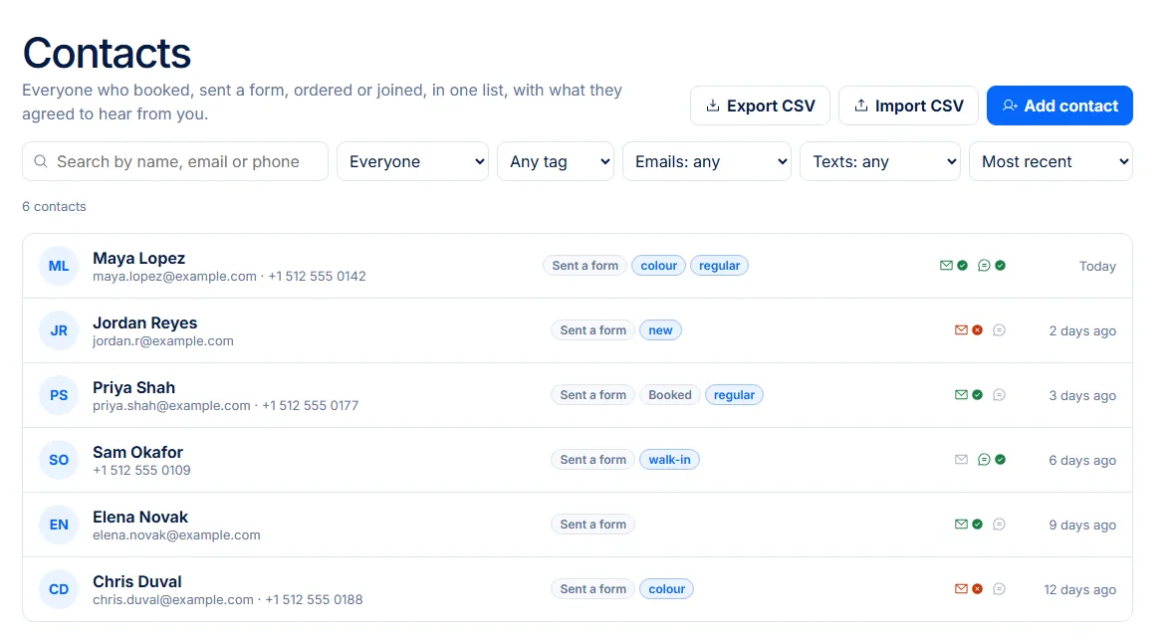This screenshot has height=637, width=1175.
Task: Click Elena Novak's grey text bubble icon
Action: (x=999, y=524)
